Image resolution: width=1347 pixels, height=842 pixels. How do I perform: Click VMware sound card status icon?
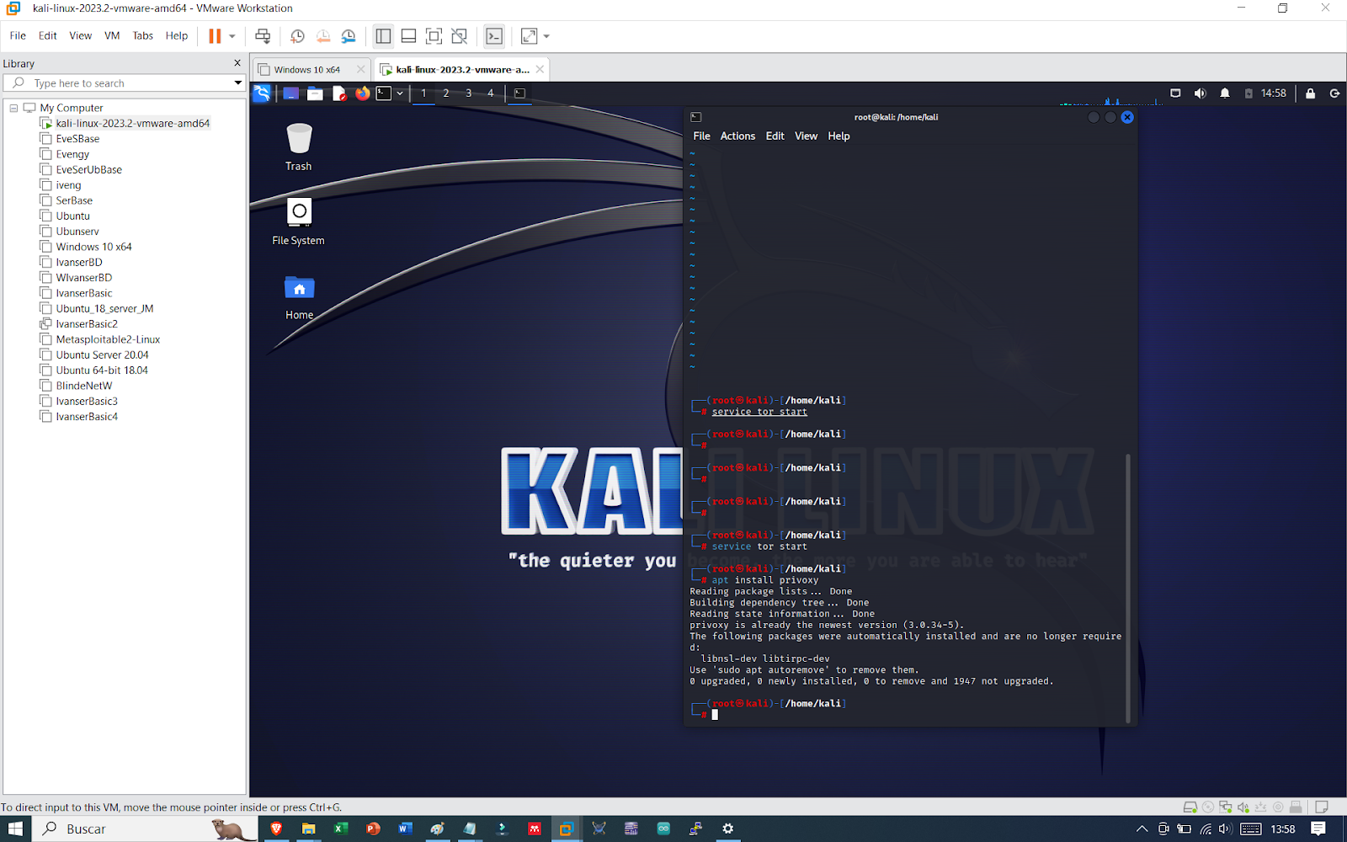1243,807
